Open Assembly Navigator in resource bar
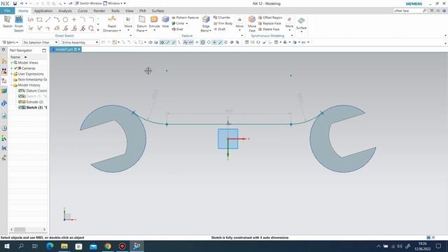 [4, 61]
